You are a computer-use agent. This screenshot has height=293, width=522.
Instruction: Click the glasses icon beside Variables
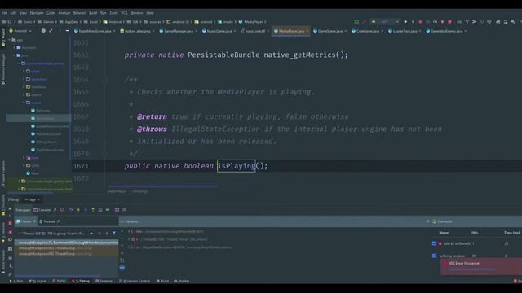click(122, 268)
